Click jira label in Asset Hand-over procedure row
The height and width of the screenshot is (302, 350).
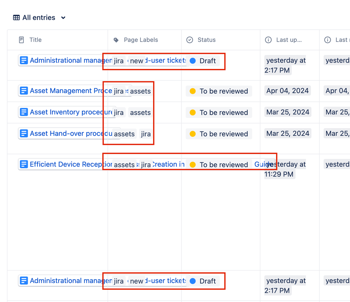pos(146,134)
